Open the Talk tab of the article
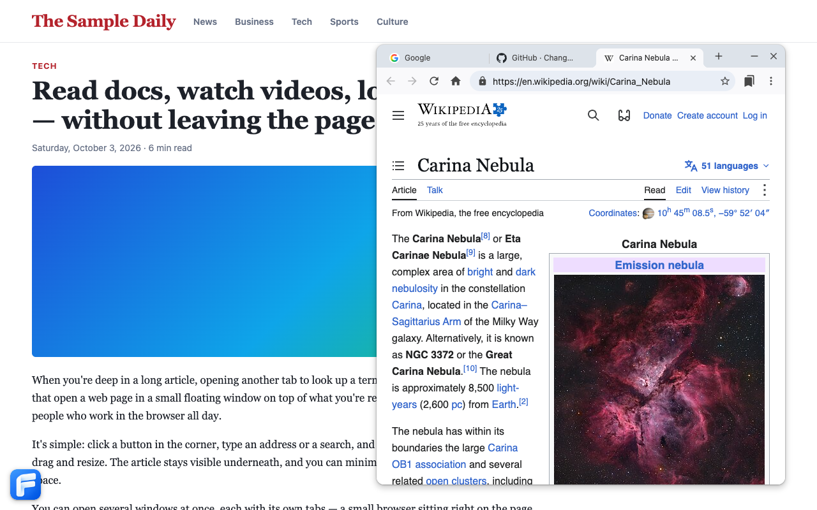The height and width of the screenshot is (510, 817). [435, 190]
